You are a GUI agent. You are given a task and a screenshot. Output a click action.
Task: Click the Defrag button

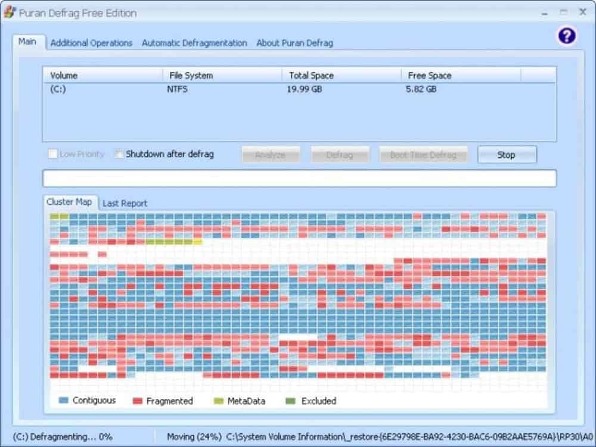pos(340,155)
